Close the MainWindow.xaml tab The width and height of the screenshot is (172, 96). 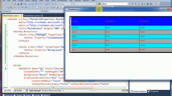pos(22,16)
